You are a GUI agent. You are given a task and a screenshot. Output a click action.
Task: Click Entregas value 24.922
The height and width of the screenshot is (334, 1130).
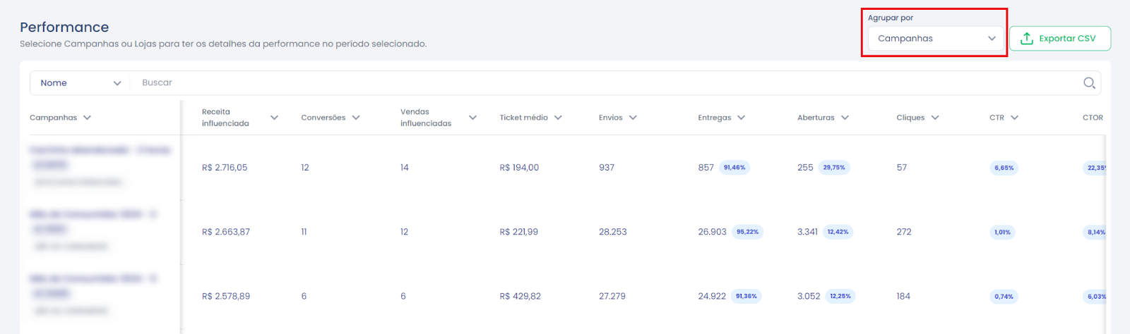click(712, 296)
